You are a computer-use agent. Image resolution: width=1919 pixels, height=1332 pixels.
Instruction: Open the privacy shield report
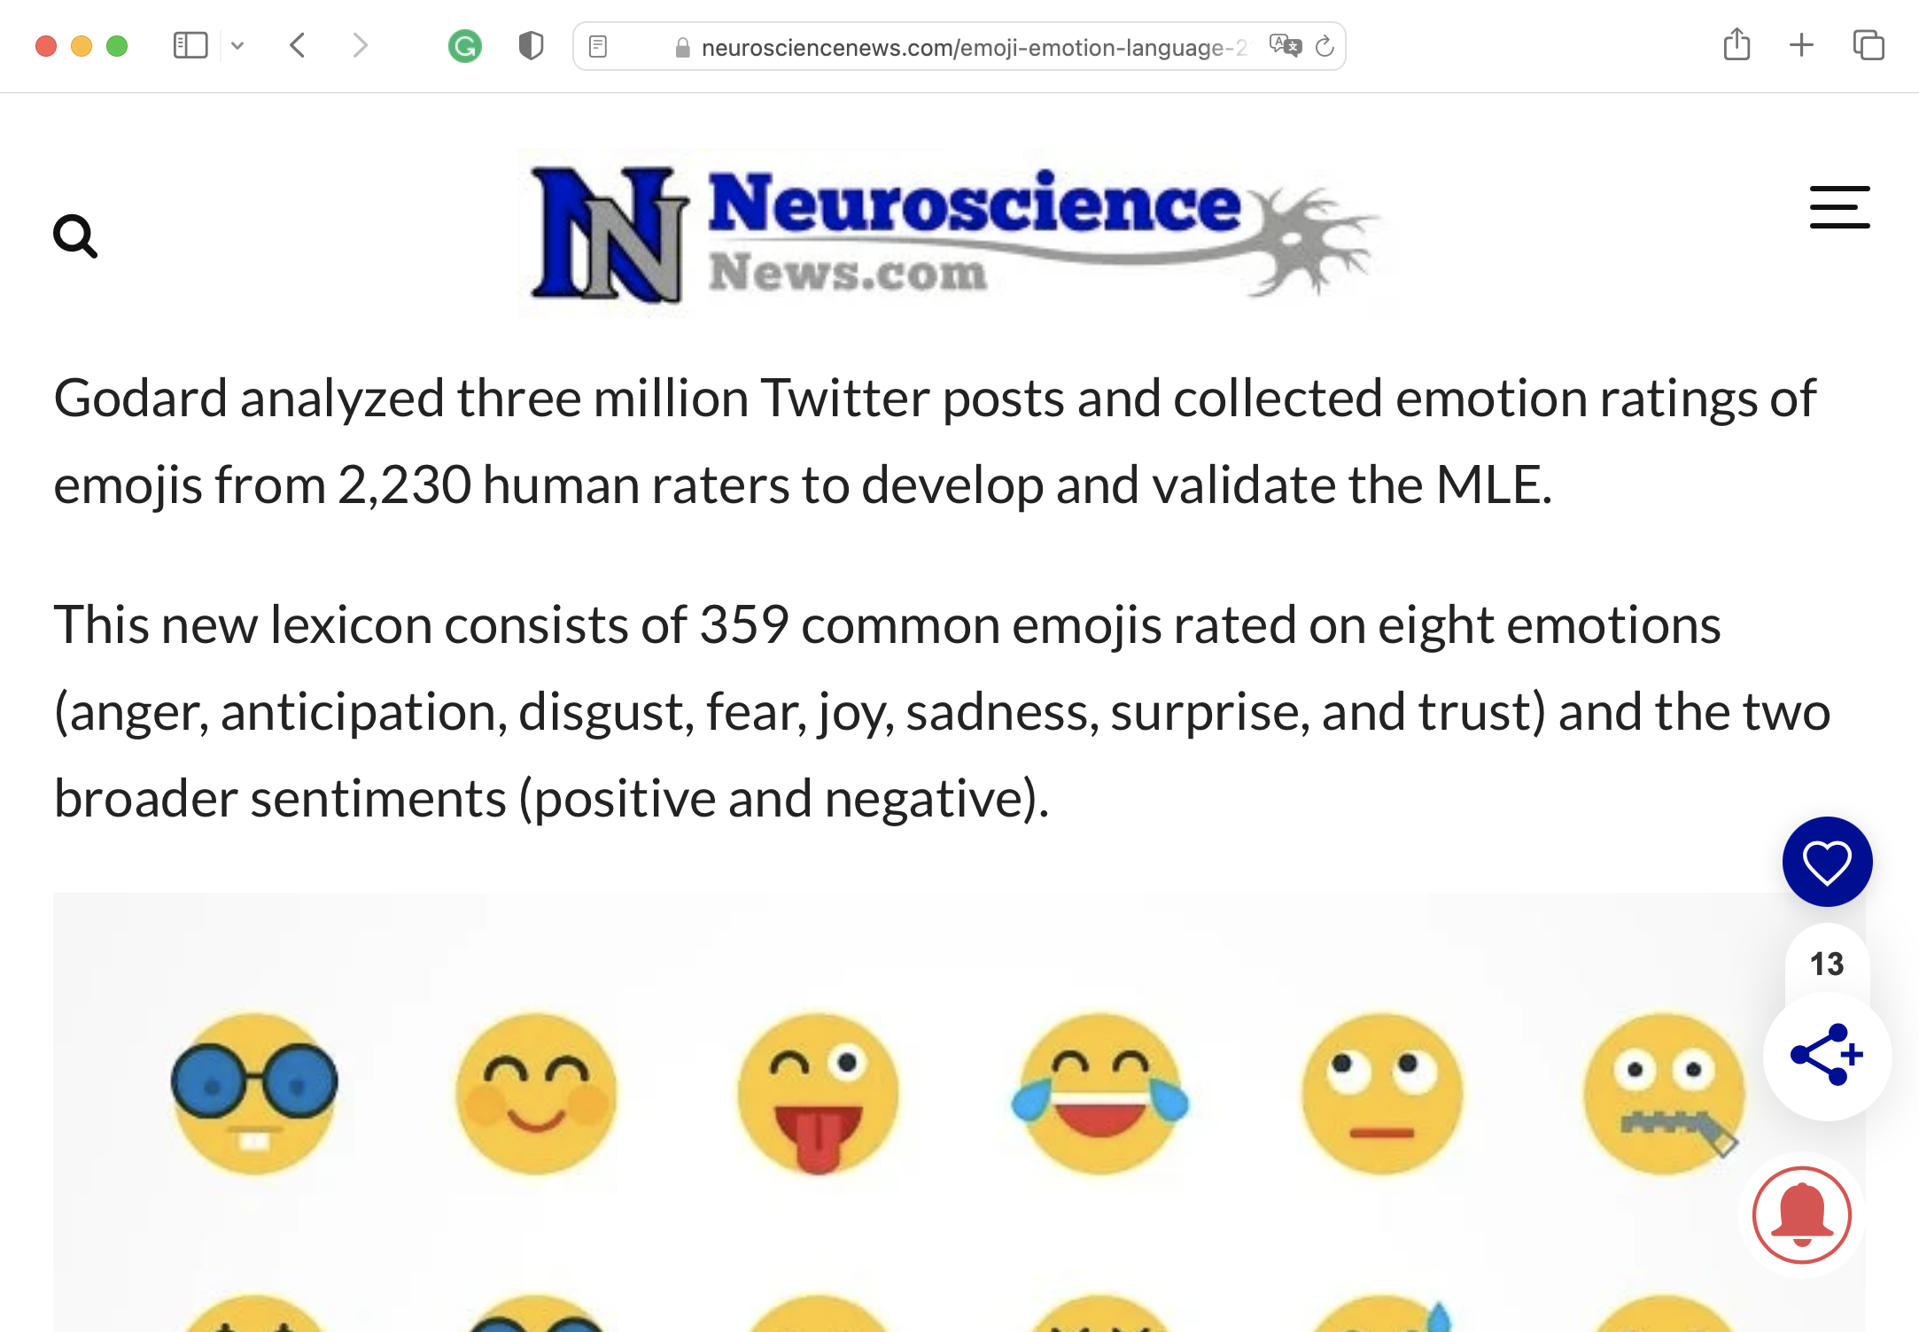click(531, 46)
